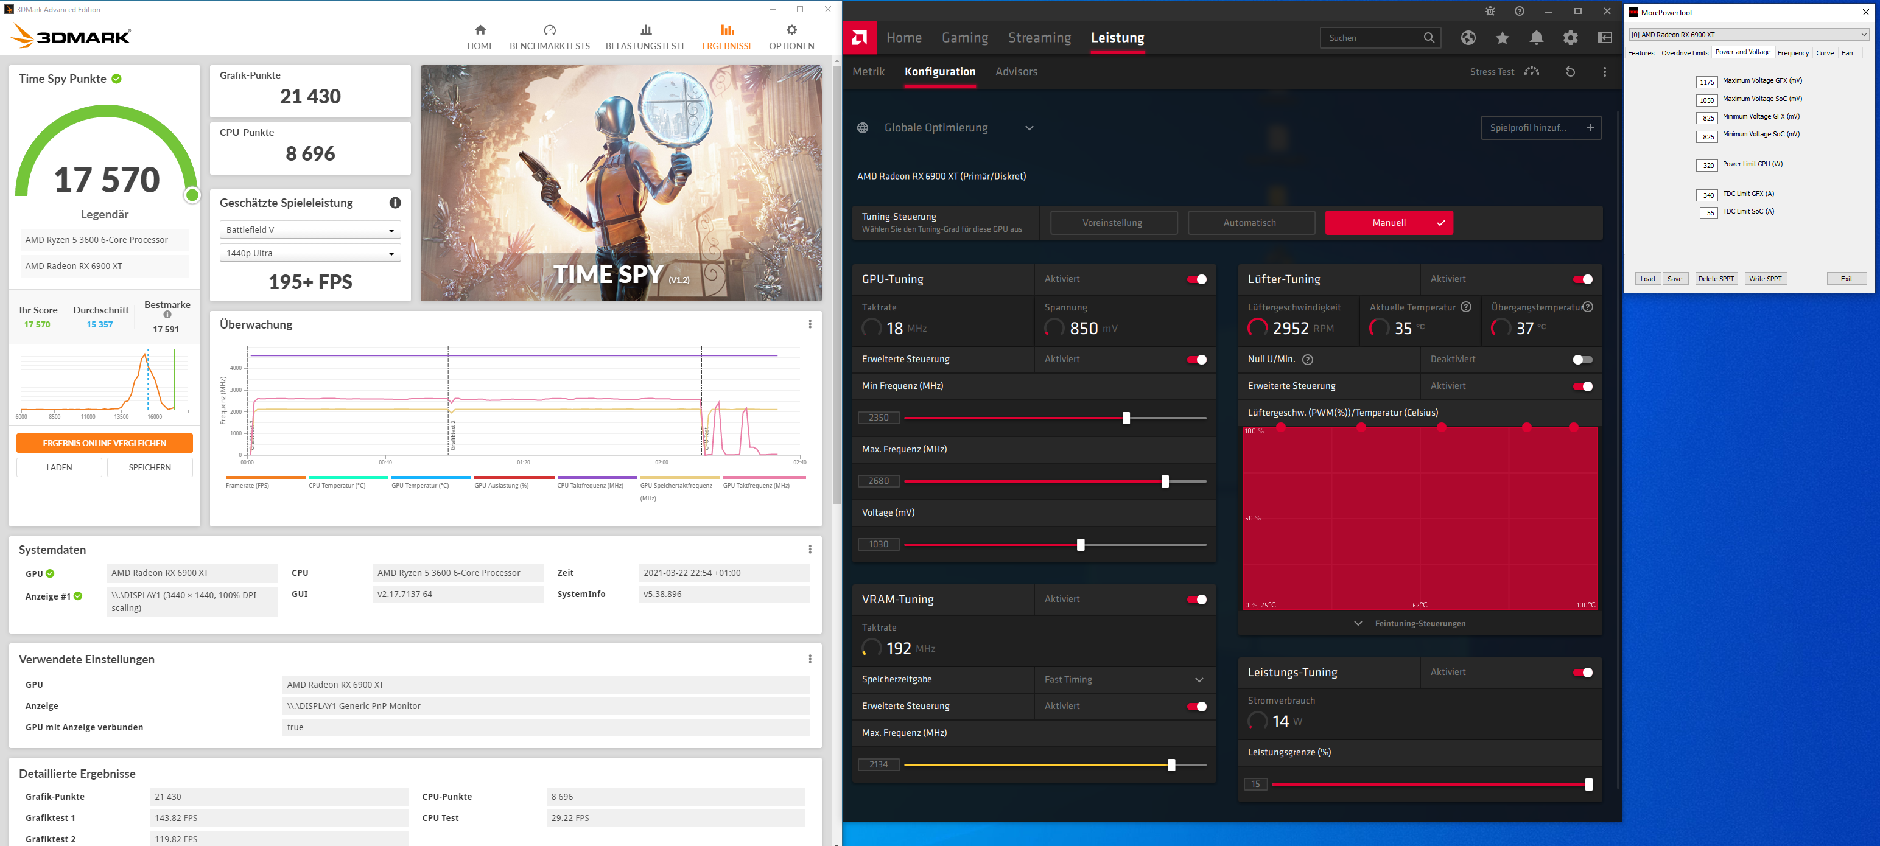The height and width of the screenshot is (846, 1880).
Task: Open the Frequency tab in MorePowerTool
Action: pyautogui.click(x=1792, y=52)
